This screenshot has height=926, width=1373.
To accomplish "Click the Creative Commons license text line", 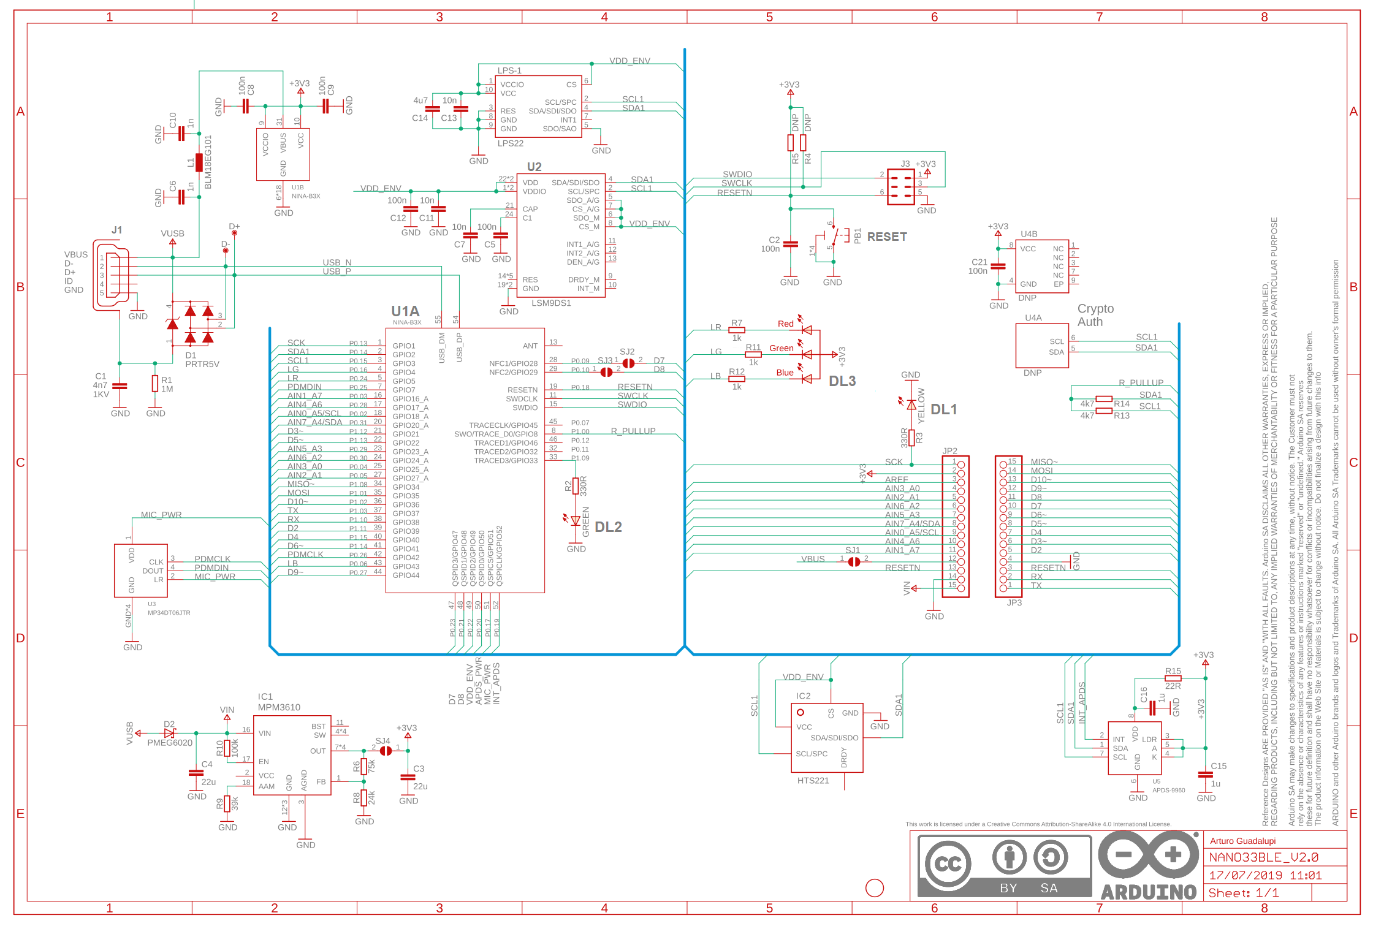I will [x=1038, y=824].
